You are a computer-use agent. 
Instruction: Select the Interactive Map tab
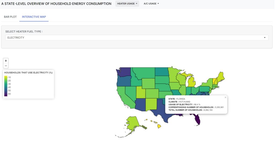(34, 17)
